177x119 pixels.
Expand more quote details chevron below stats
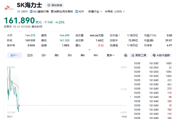click(x=89, y=50)
